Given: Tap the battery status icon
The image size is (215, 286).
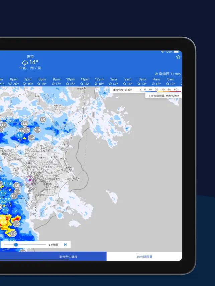Looking at the screenshot, I should [x=176, y=52].
